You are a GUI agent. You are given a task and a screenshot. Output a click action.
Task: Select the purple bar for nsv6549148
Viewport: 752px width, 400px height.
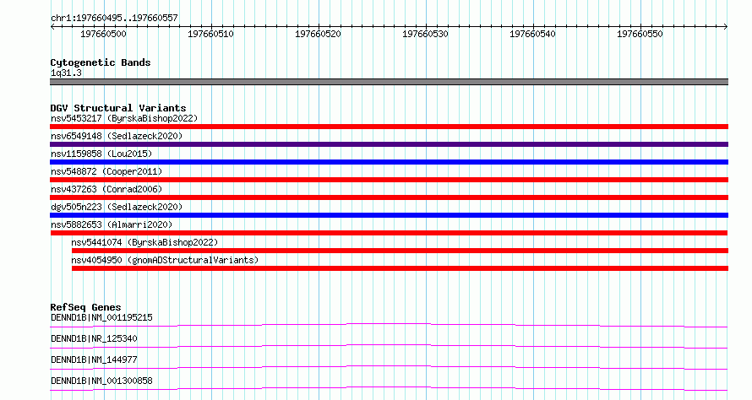tap(389, 144)
